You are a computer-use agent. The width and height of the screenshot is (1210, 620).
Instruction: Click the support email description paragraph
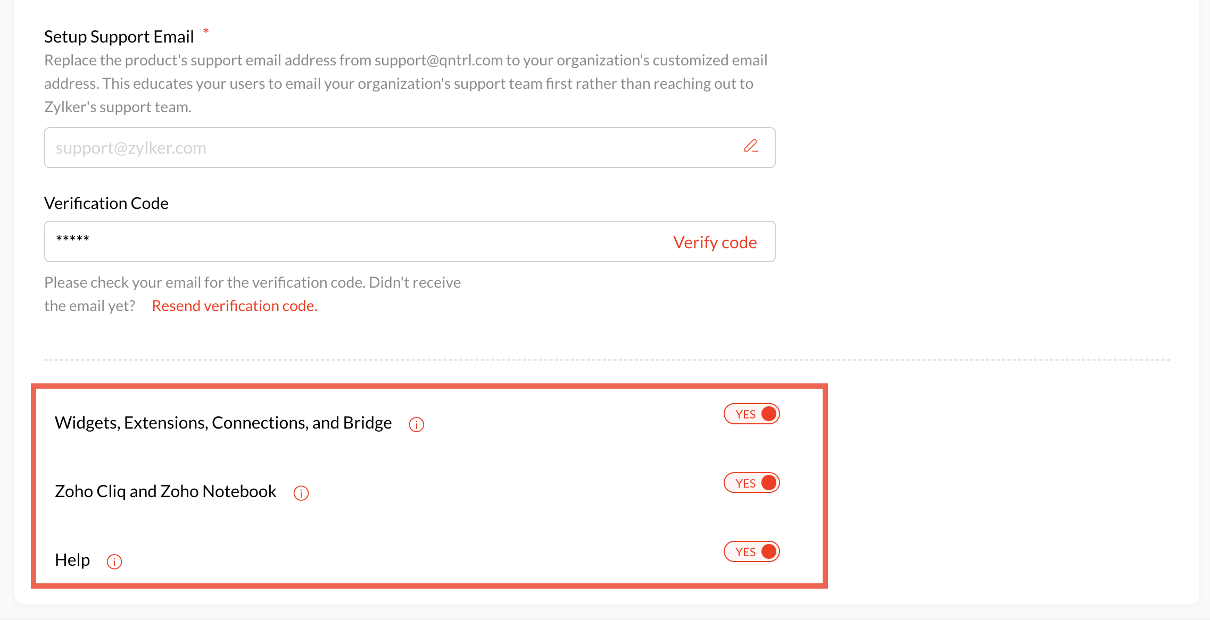pyautogui.click(x=405, y=83)
